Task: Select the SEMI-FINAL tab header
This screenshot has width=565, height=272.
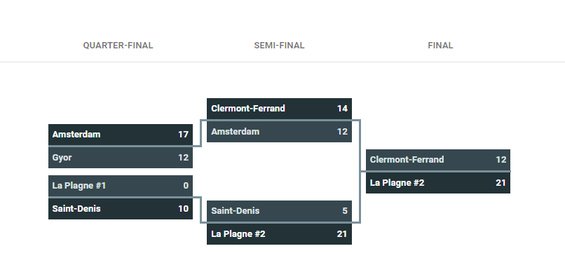Action: pos(279,46)
